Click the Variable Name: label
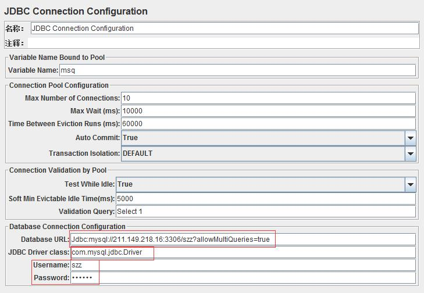424x293 pixels. click(33, 70)
